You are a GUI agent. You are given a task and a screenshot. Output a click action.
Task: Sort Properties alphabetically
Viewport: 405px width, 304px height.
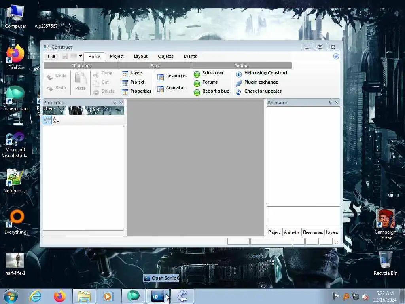coord(56,120)
